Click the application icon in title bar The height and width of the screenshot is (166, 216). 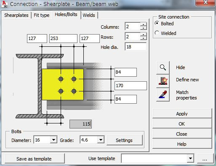pyautogui.click(x=5, y=4)
